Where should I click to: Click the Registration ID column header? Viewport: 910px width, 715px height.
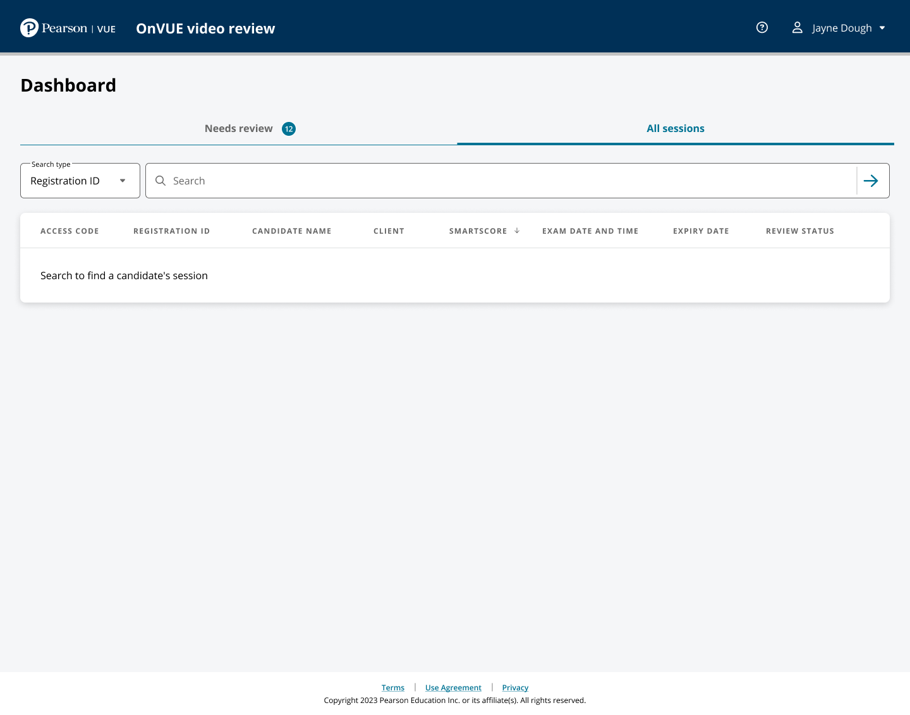coord(171,231)
